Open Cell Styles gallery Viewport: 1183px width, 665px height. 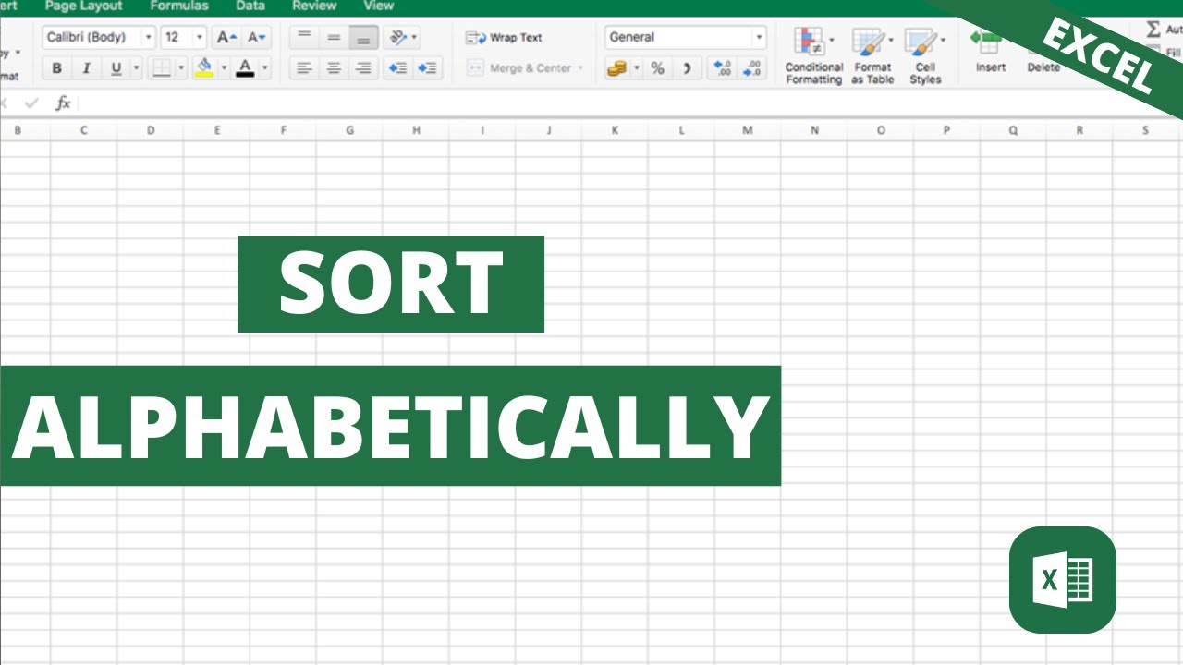tap(924, 55)
